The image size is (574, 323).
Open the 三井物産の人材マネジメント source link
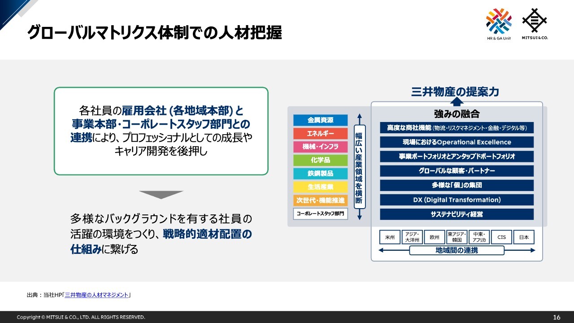97,295
